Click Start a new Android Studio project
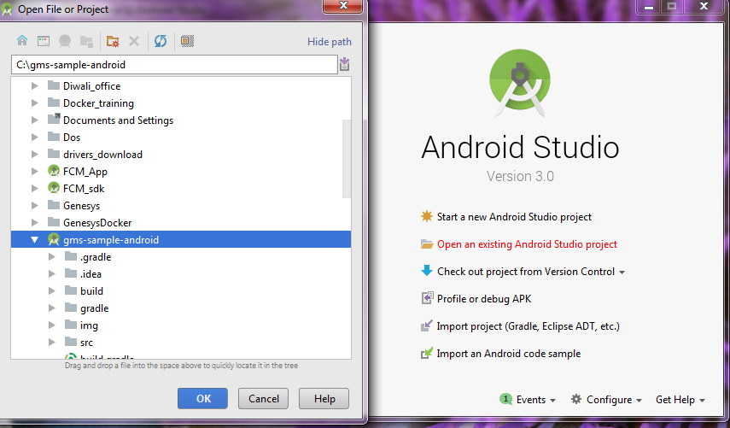The image size is (730, 428). click(x=514, y=217)
